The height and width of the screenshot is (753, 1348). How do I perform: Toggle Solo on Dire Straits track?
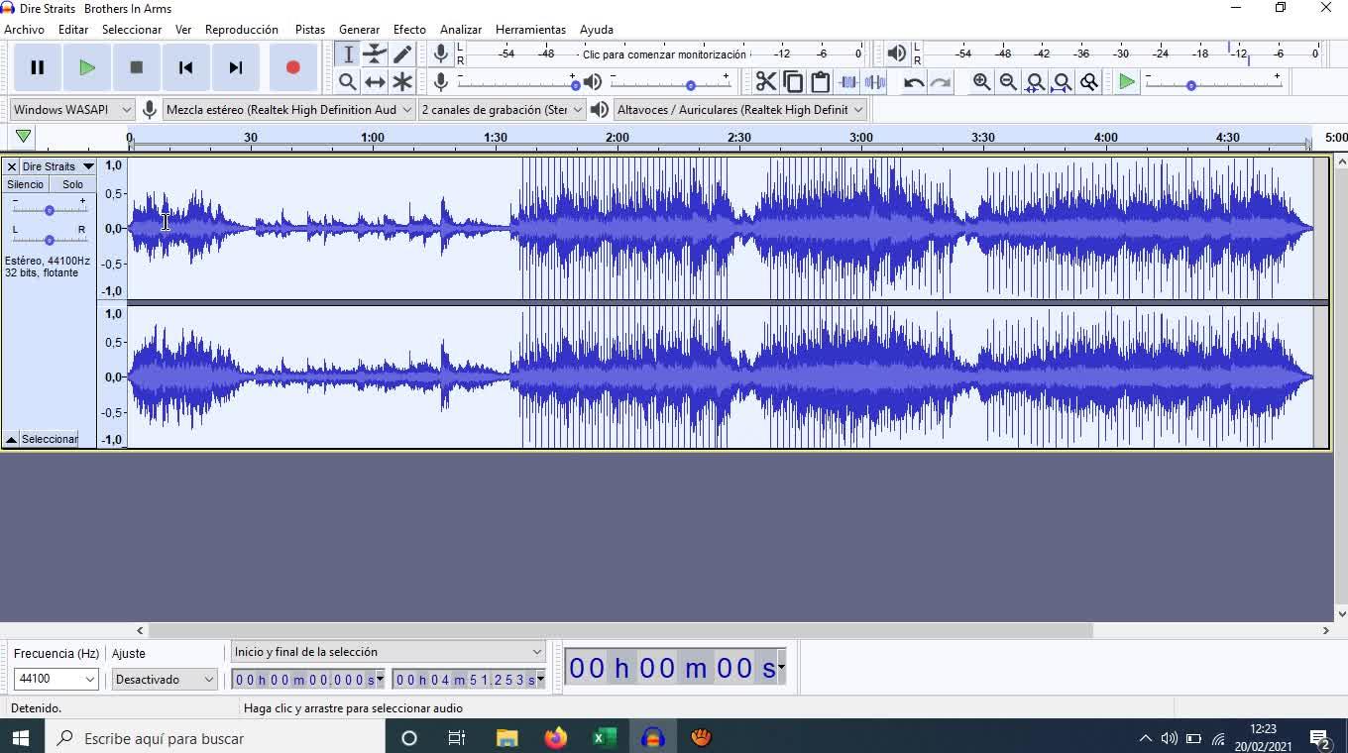[72, 184]
